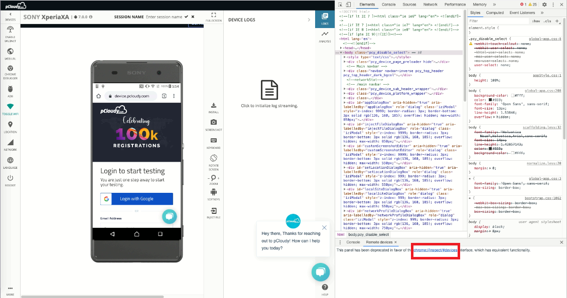Screen dimensions: 567x298
Task: Tap the Android back button on the phone
Action: pos(112,234)
